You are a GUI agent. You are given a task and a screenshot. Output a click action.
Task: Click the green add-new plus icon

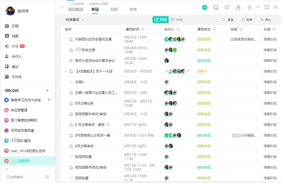pyautogui.click(x=204, y=8)
